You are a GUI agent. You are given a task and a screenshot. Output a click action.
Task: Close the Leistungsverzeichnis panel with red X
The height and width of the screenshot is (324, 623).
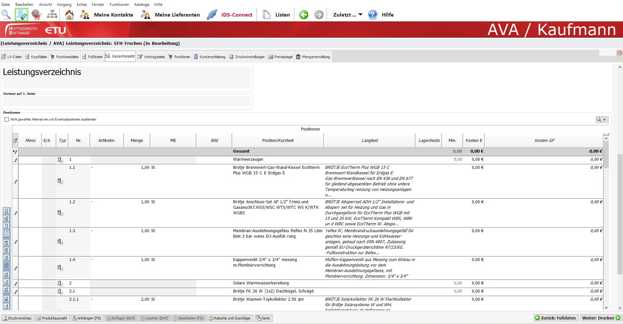point(619,53)
